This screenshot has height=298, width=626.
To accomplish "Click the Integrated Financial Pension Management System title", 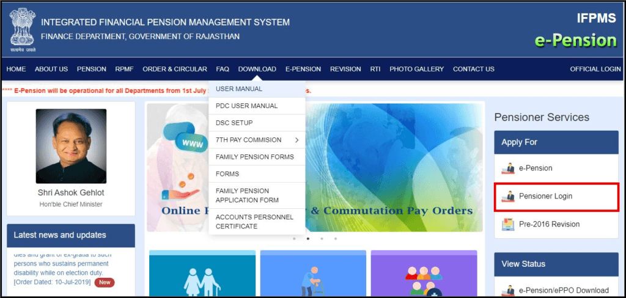I will tap(165, 23).
